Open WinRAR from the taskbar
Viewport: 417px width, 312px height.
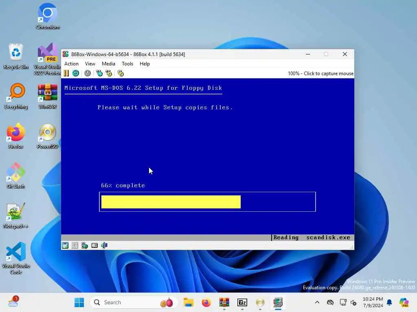pyautogui.click(x=224, y=302)
